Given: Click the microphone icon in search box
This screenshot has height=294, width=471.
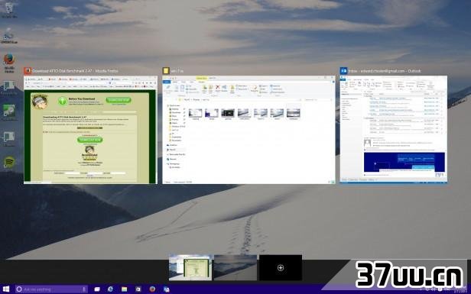Looking at the screenshot, I should click(84, 289).
